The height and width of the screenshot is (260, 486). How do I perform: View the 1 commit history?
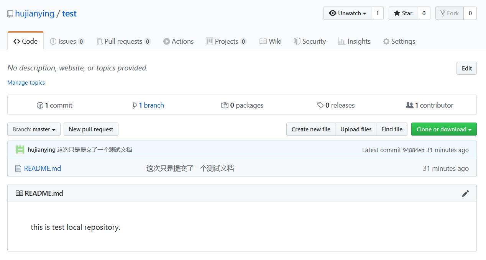point(54,105)
